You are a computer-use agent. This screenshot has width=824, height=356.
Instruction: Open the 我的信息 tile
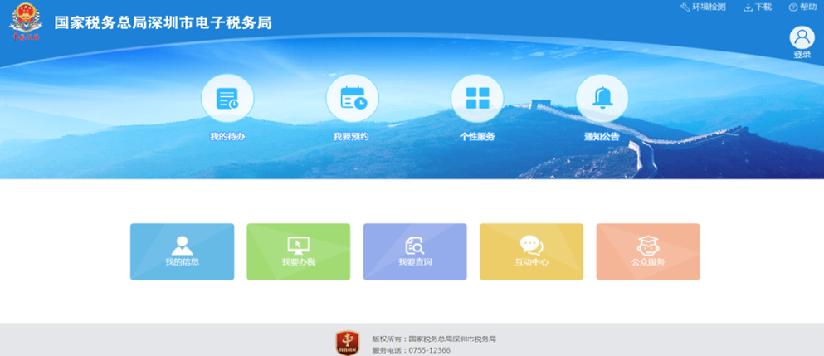(x=183, y=251)
